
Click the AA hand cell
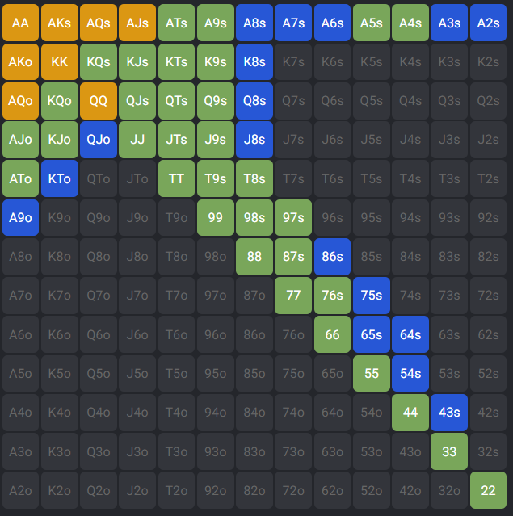[21, 23]
